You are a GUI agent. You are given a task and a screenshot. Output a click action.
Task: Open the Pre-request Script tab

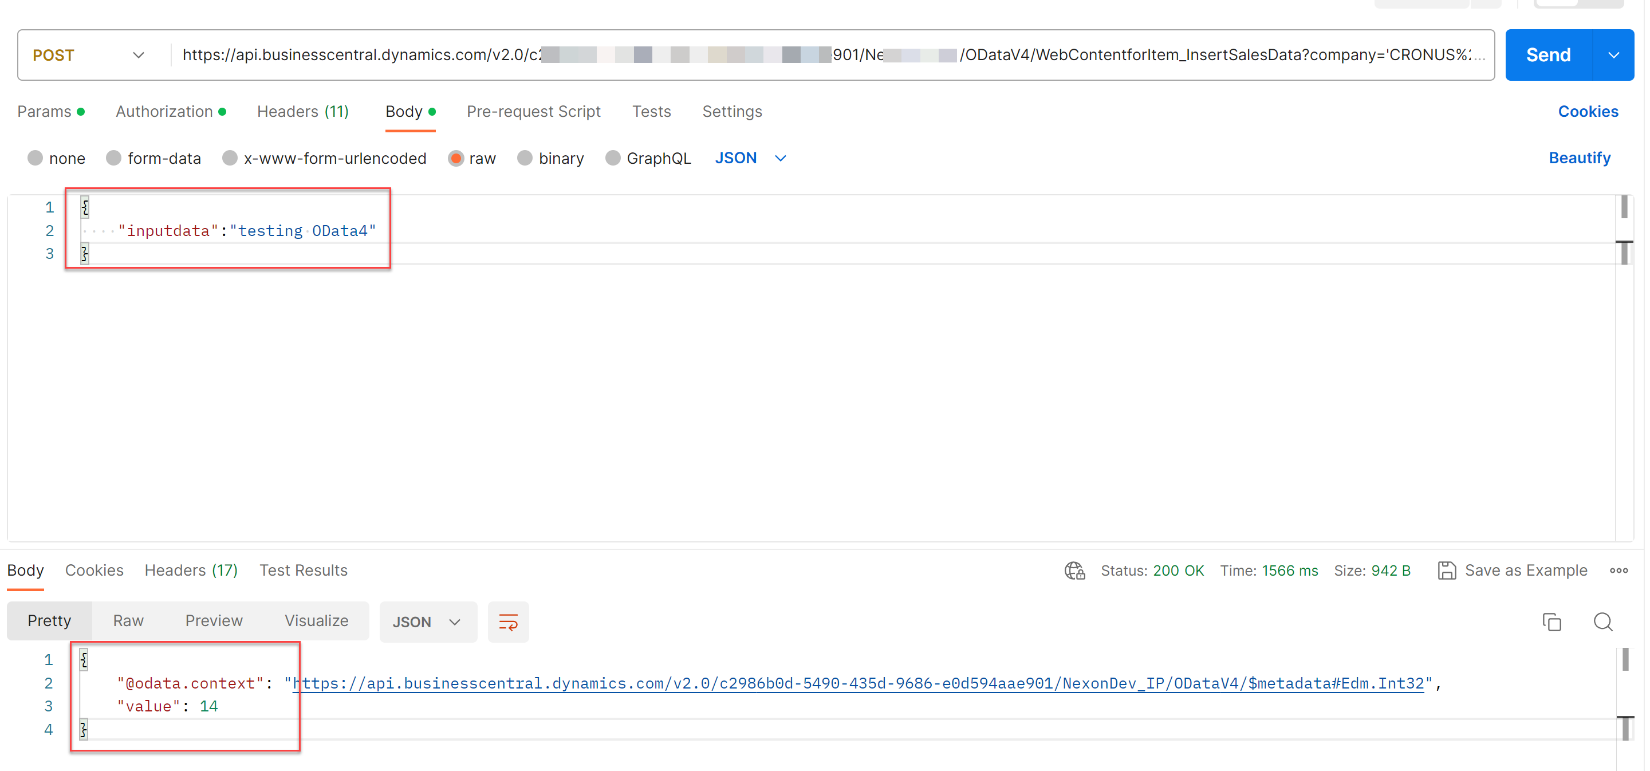[x=533, y=112]
